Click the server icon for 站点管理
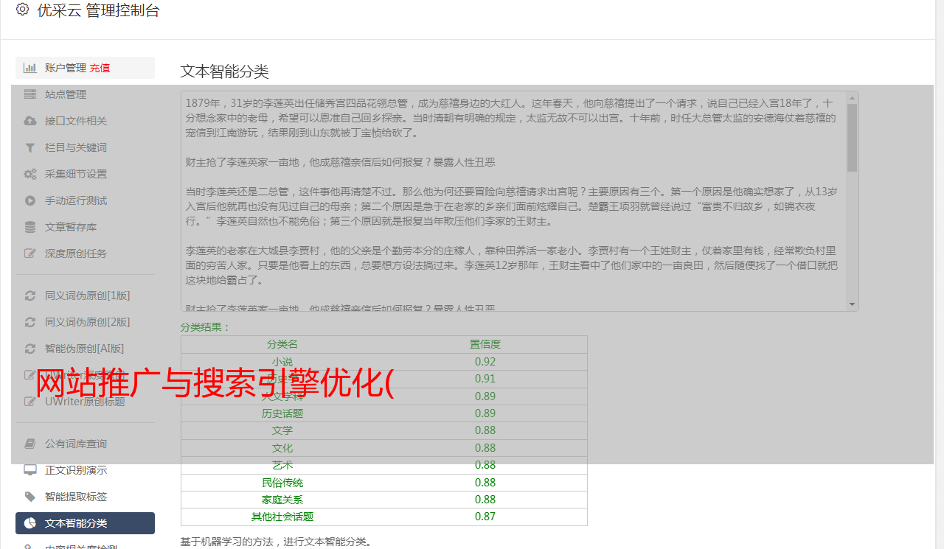This screenshot has width=944, height=549. (30, 94)
